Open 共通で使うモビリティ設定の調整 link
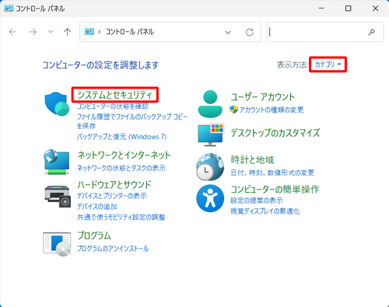This screenshot has height=307, width=389. 121,217
